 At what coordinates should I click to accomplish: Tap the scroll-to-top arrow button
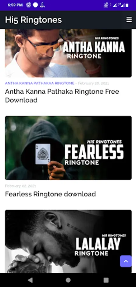tap(126, 261)
